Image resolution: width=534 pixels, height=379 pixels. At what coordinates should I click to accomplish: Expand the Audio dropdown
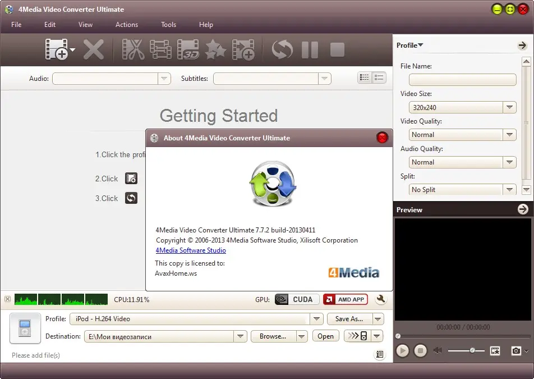tap(164, 79)
